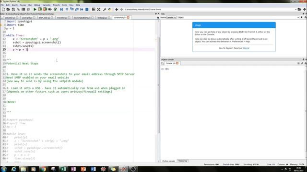Select the IPython console bottom tab
Image resolution: width=307 pixels, height=172 pixels.
(168, 161)
